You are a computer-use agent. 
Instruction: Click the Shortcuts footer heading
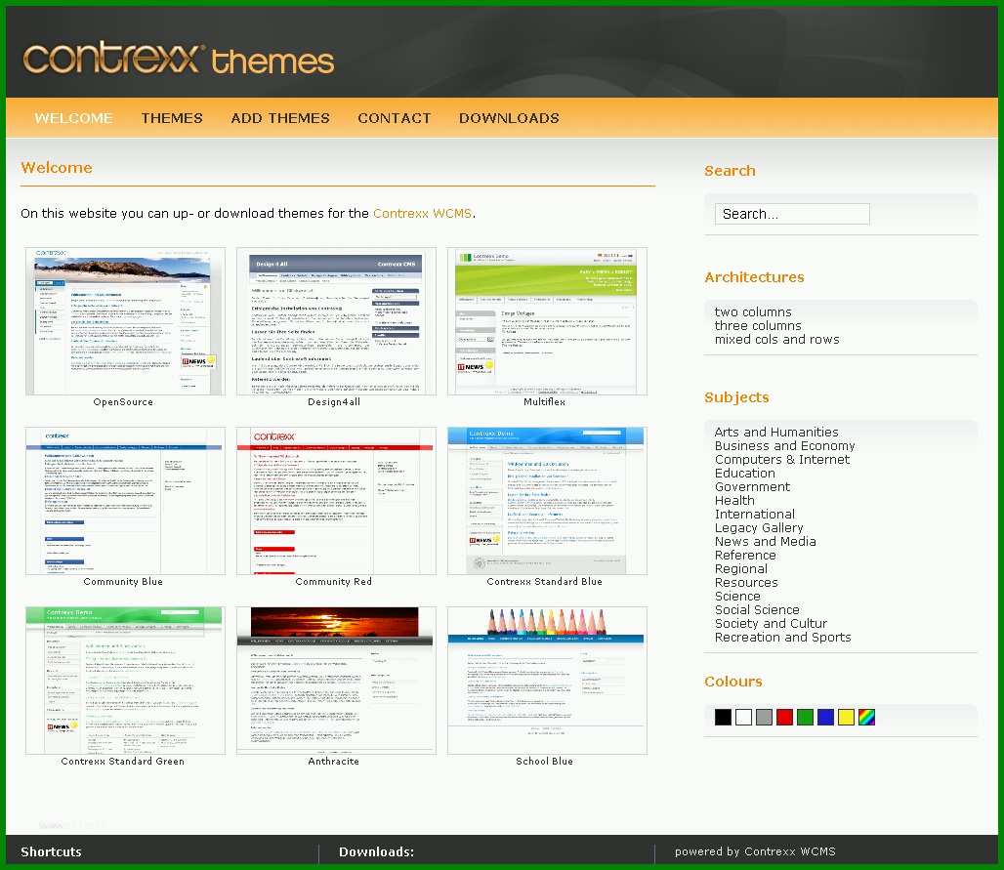[x=51, y=852]
